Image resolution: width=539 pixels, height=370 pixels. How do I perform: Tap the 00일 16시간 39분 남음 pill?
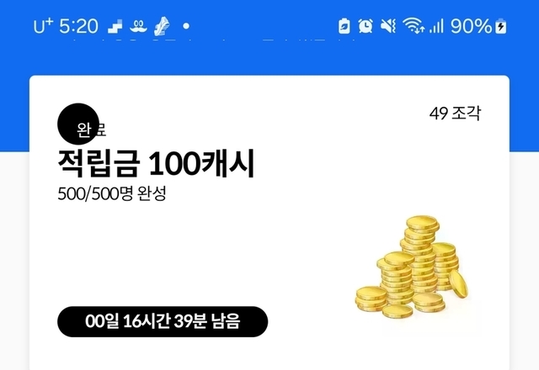pyautogui.click(x=163, y=321)
